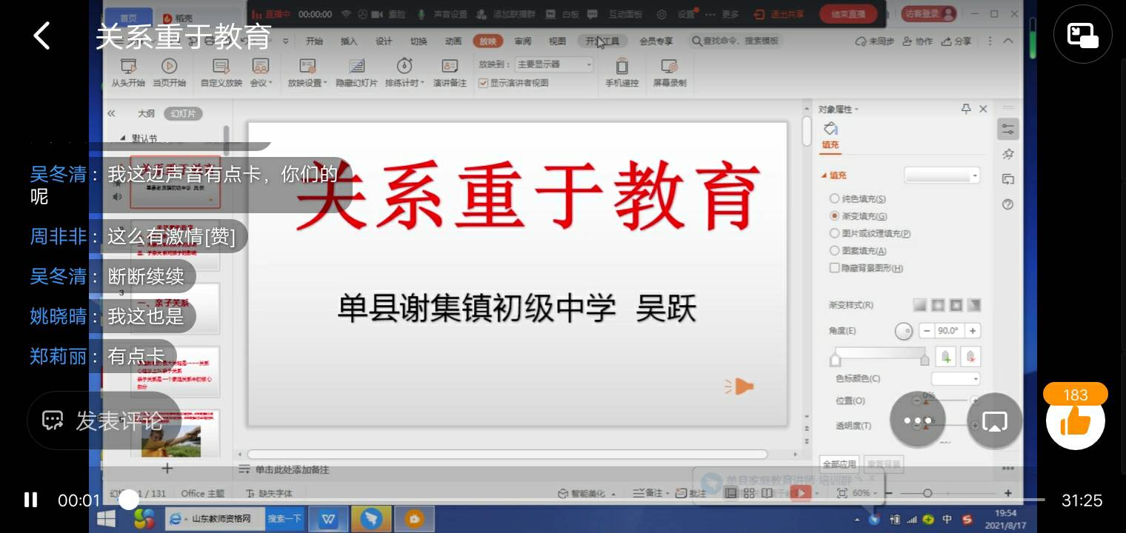
Task: Open 自定义放映 custom slideshow
Action: point(221,73)
